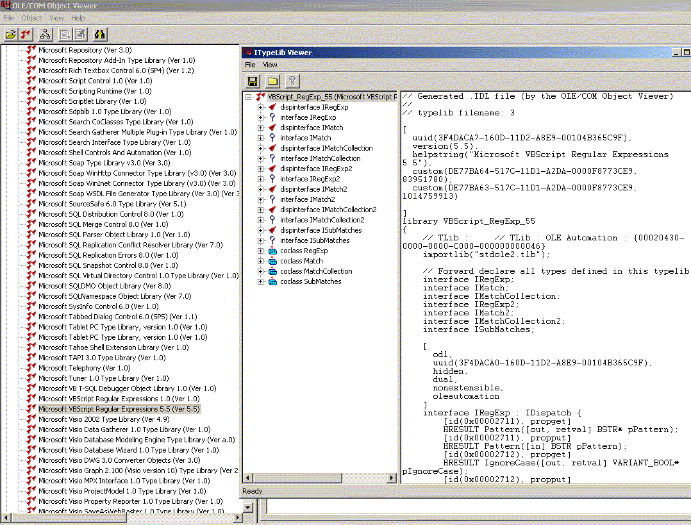Open the Help menu
Screen dimensions: 691x525
coord(78,18)
